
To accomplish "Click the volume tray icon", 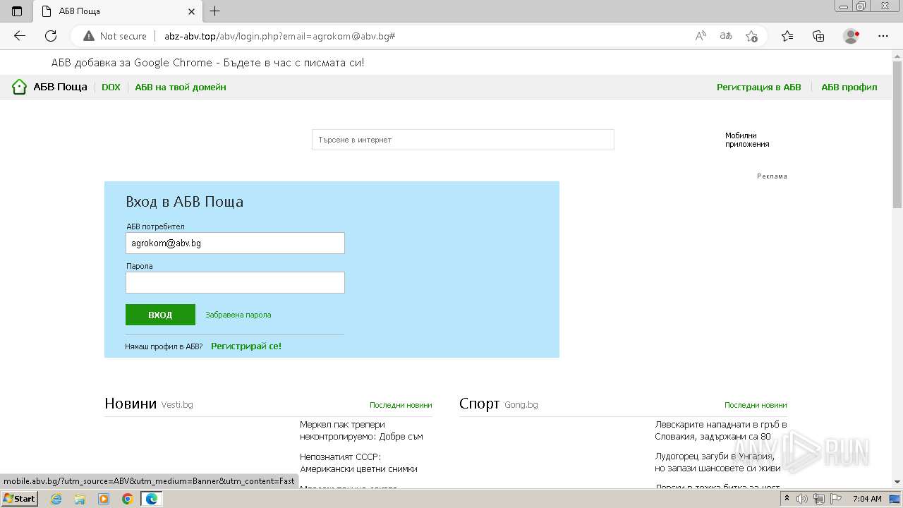I will tap(802, 499).
